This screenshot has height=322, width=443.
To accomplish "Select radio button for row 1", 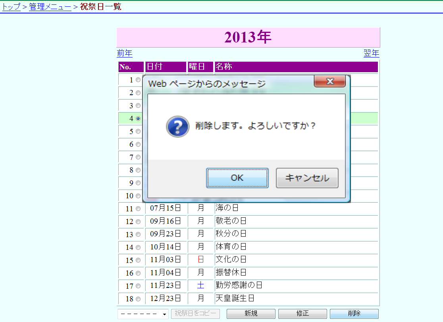I will 138,80.
